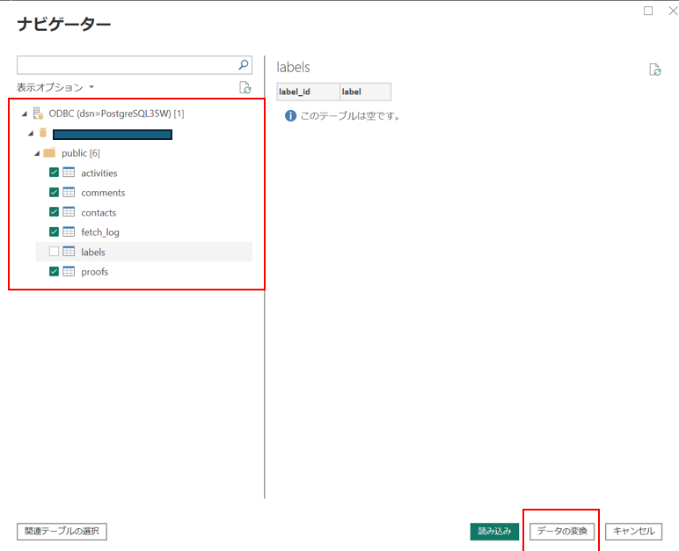Click the activities table icon
679x551 pixels.
69,173
